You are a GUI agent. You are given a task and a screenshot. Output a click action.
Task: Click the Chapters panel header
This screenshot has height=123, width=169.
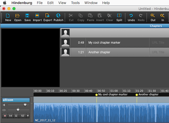tap(85, 26)
